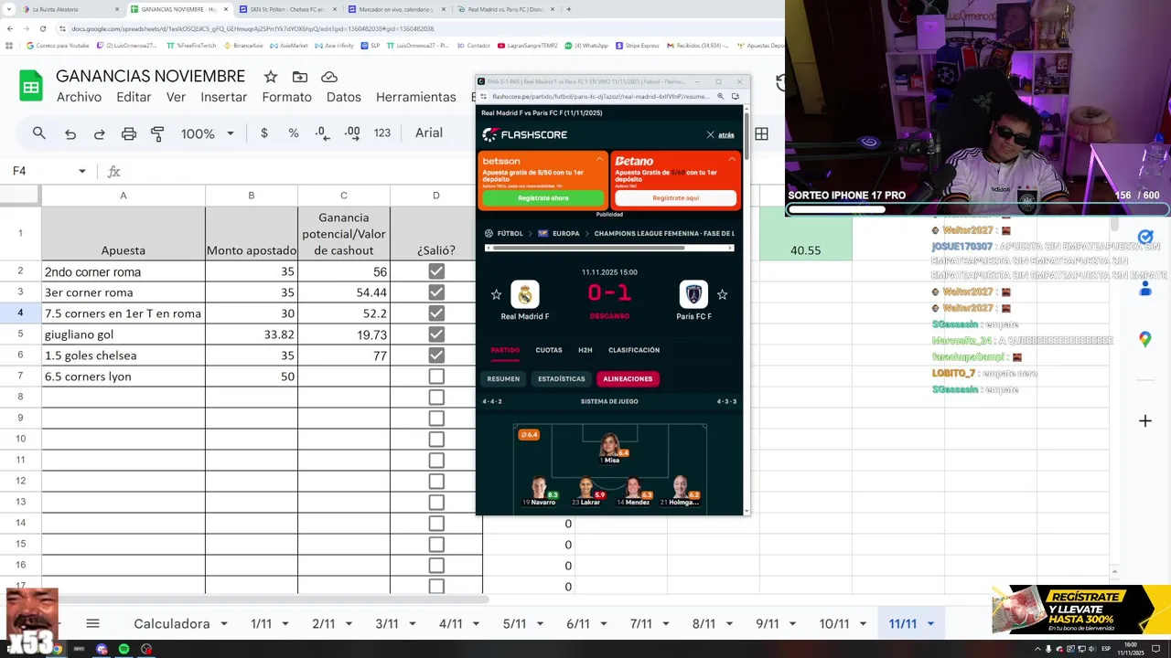Add a side panel add-on with plus
This screenshot has height=658, width=1171.
pos(1144,420)
